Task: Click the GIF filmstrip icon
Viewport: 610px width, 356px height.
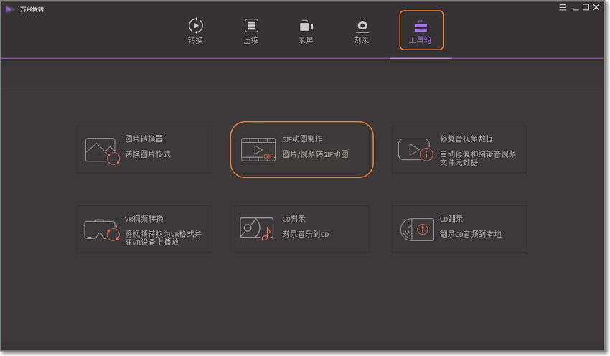Action: tap(258, 150)
